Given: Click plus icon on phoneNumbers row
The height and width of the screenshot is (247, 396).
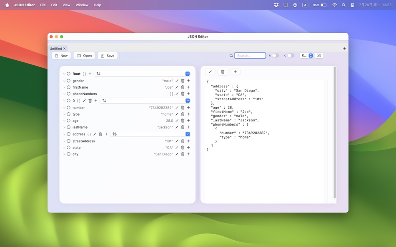Looking at the screenshot, I should coord(188,94).
